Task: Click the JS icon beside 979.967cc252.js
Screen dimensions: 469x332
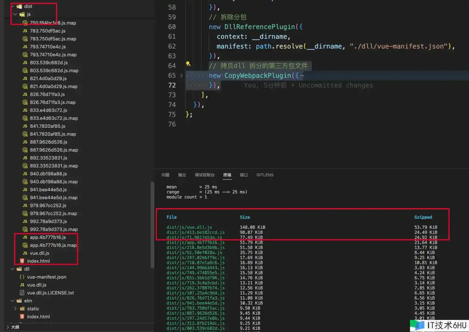Action: [25, 206]
